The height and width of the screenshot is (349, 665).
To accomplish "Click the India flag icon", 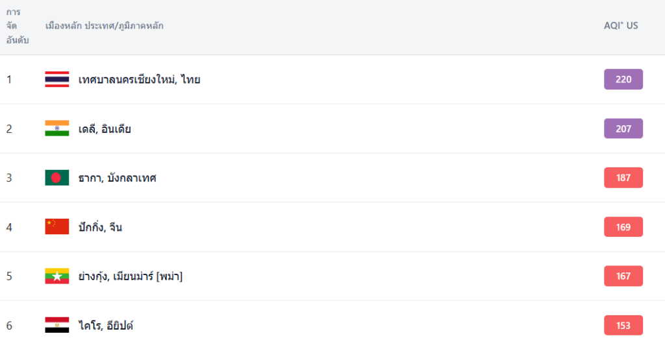I will point(56,128).
